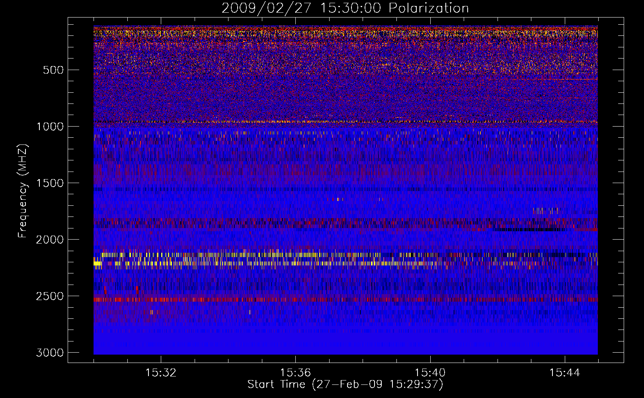Click the 15:32 time tick label
The image size is (644, 398).
point(161,373)
